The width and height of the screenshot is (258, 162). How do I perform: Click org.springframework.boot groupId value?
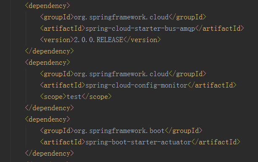(x=119, y=131)
